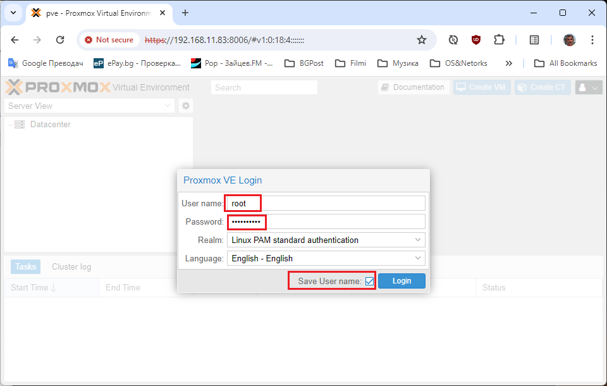
Task: Select the pve Proxmox browser tab
Action: pyautogui.click(x=99, y=13)
